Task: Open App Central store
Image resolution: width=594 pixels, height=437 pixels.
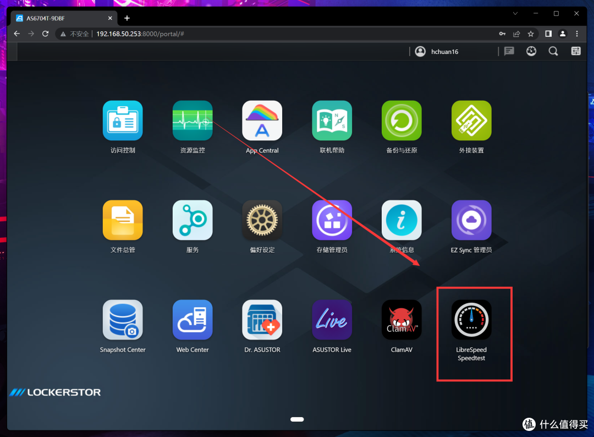Action: pos(262,121)
